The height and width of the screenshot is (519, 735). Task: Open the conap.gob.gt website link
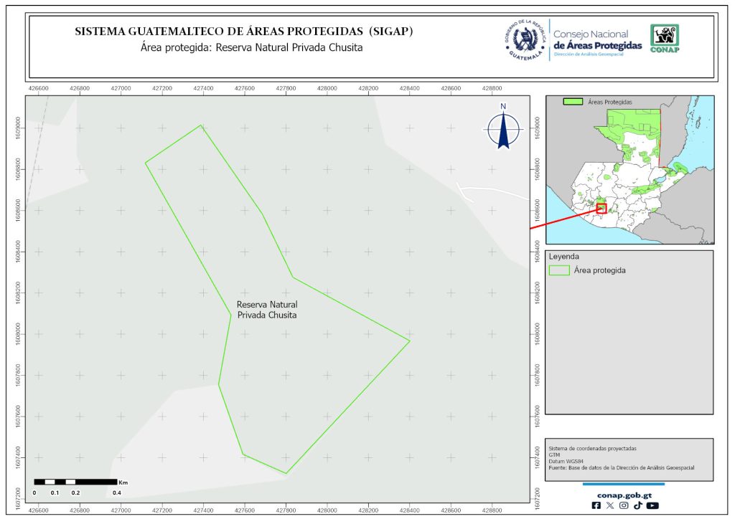623,494
